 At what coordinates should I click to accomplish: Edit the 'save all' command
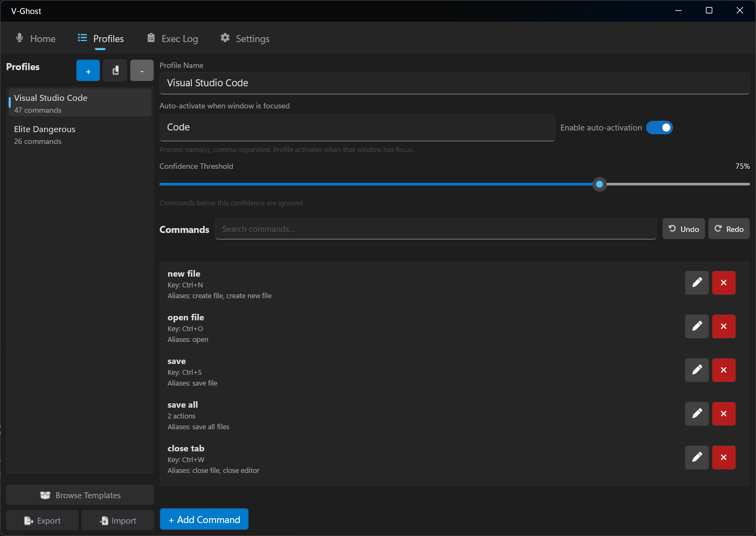697,414
